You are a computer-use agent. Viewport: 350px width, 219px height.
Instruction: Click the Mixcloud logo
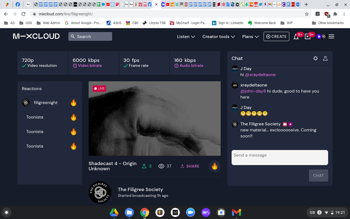pos(36,36)
